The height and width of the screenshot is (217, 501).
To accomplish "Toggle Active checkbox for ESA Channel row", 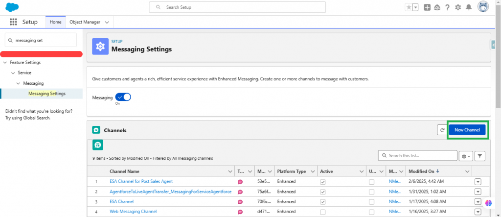I will (323, 202).
